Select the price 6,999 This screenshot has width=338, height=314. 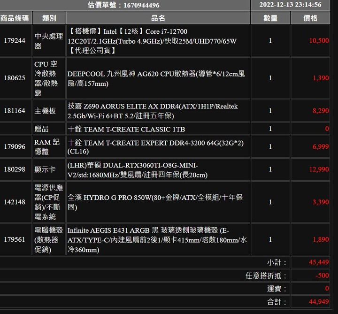(x=321, y=146)
